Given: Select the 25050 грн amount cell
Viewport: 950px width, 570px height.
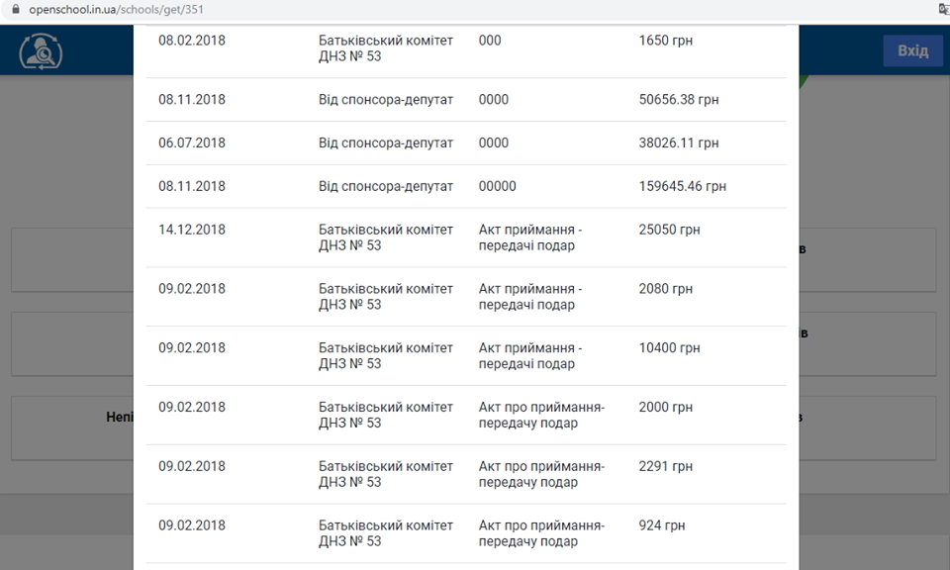Looking at the screenshot, I should click(670, 230).
